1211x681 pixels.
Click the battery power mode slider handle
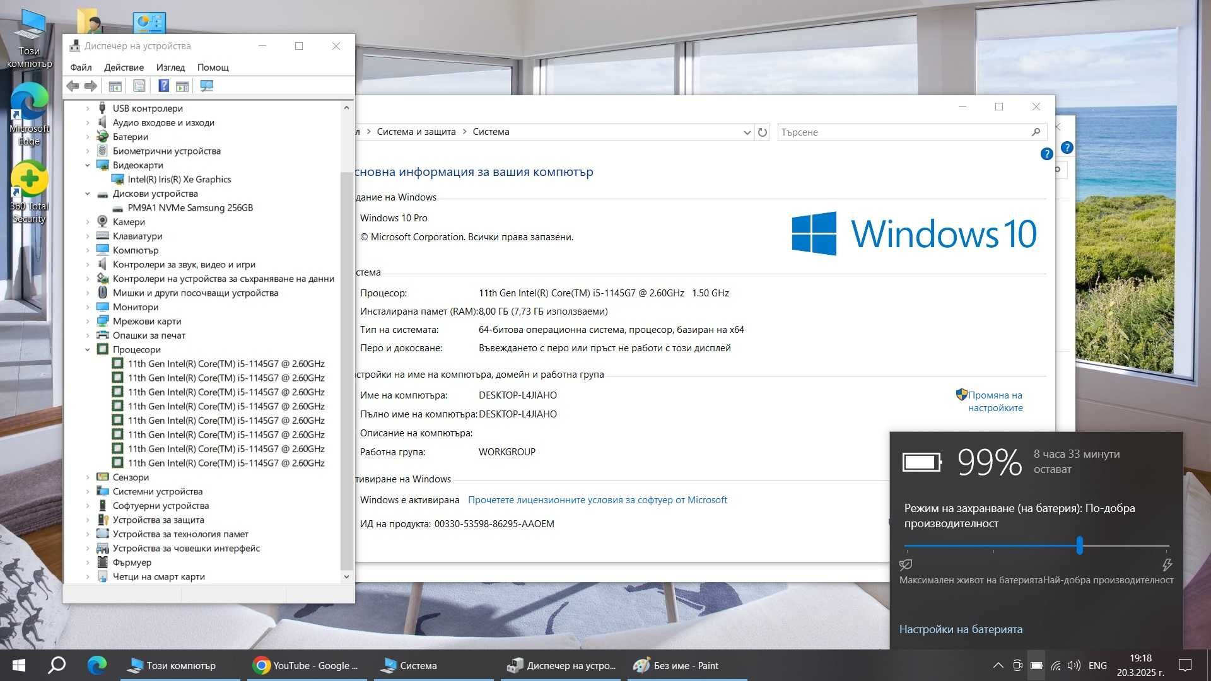[x=1080, y=545]
